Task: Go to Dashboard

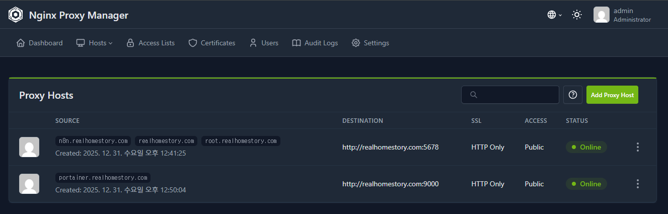Action: [x=40, y=43]
